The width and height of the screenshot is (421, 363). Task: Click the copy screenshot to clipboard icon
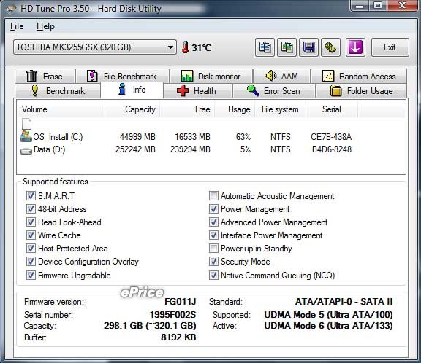[287, 47]
